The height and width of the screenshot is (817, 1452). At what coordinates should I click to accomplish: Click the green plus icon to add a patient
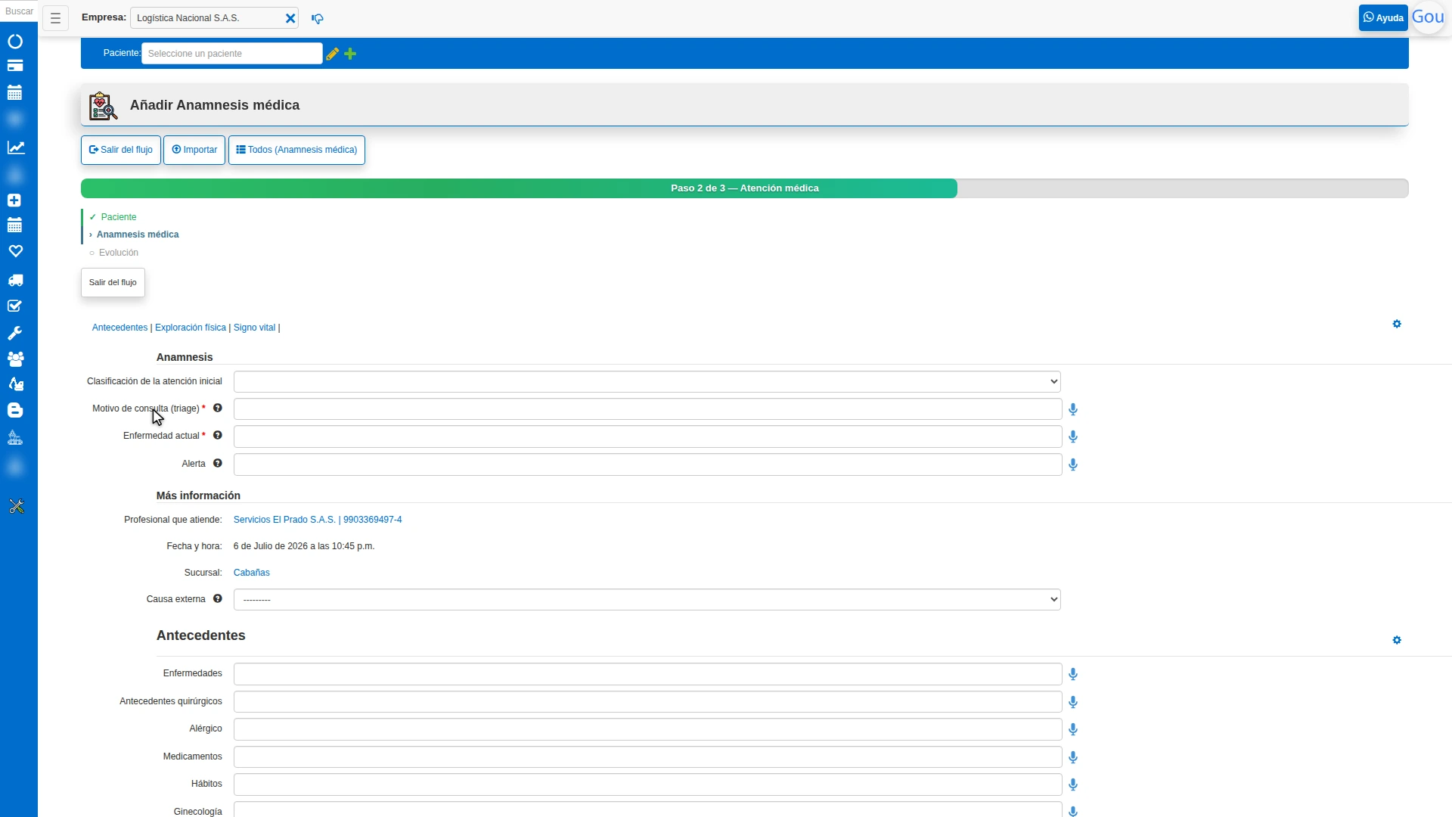coord(350,54)
